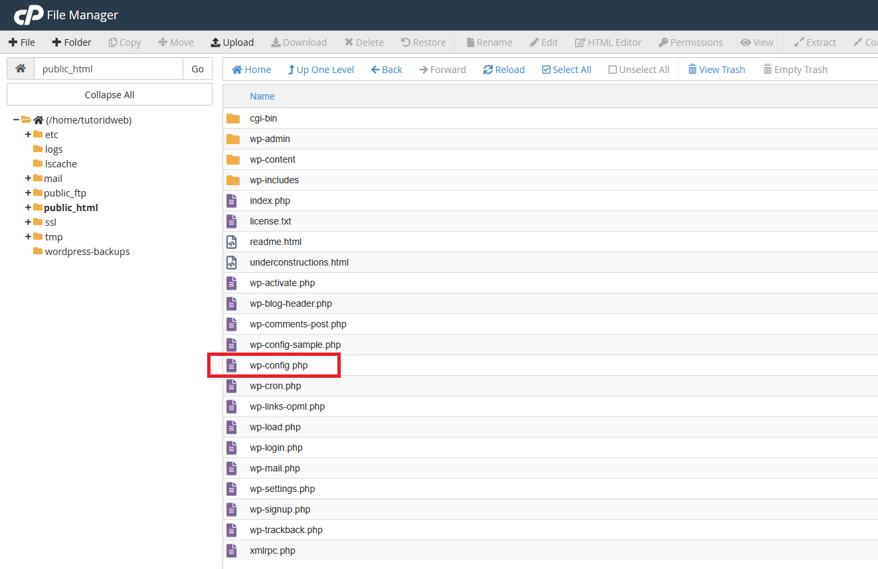878x569 pixels.
Task: Click the public_html path input field
Action: (108, 68)
